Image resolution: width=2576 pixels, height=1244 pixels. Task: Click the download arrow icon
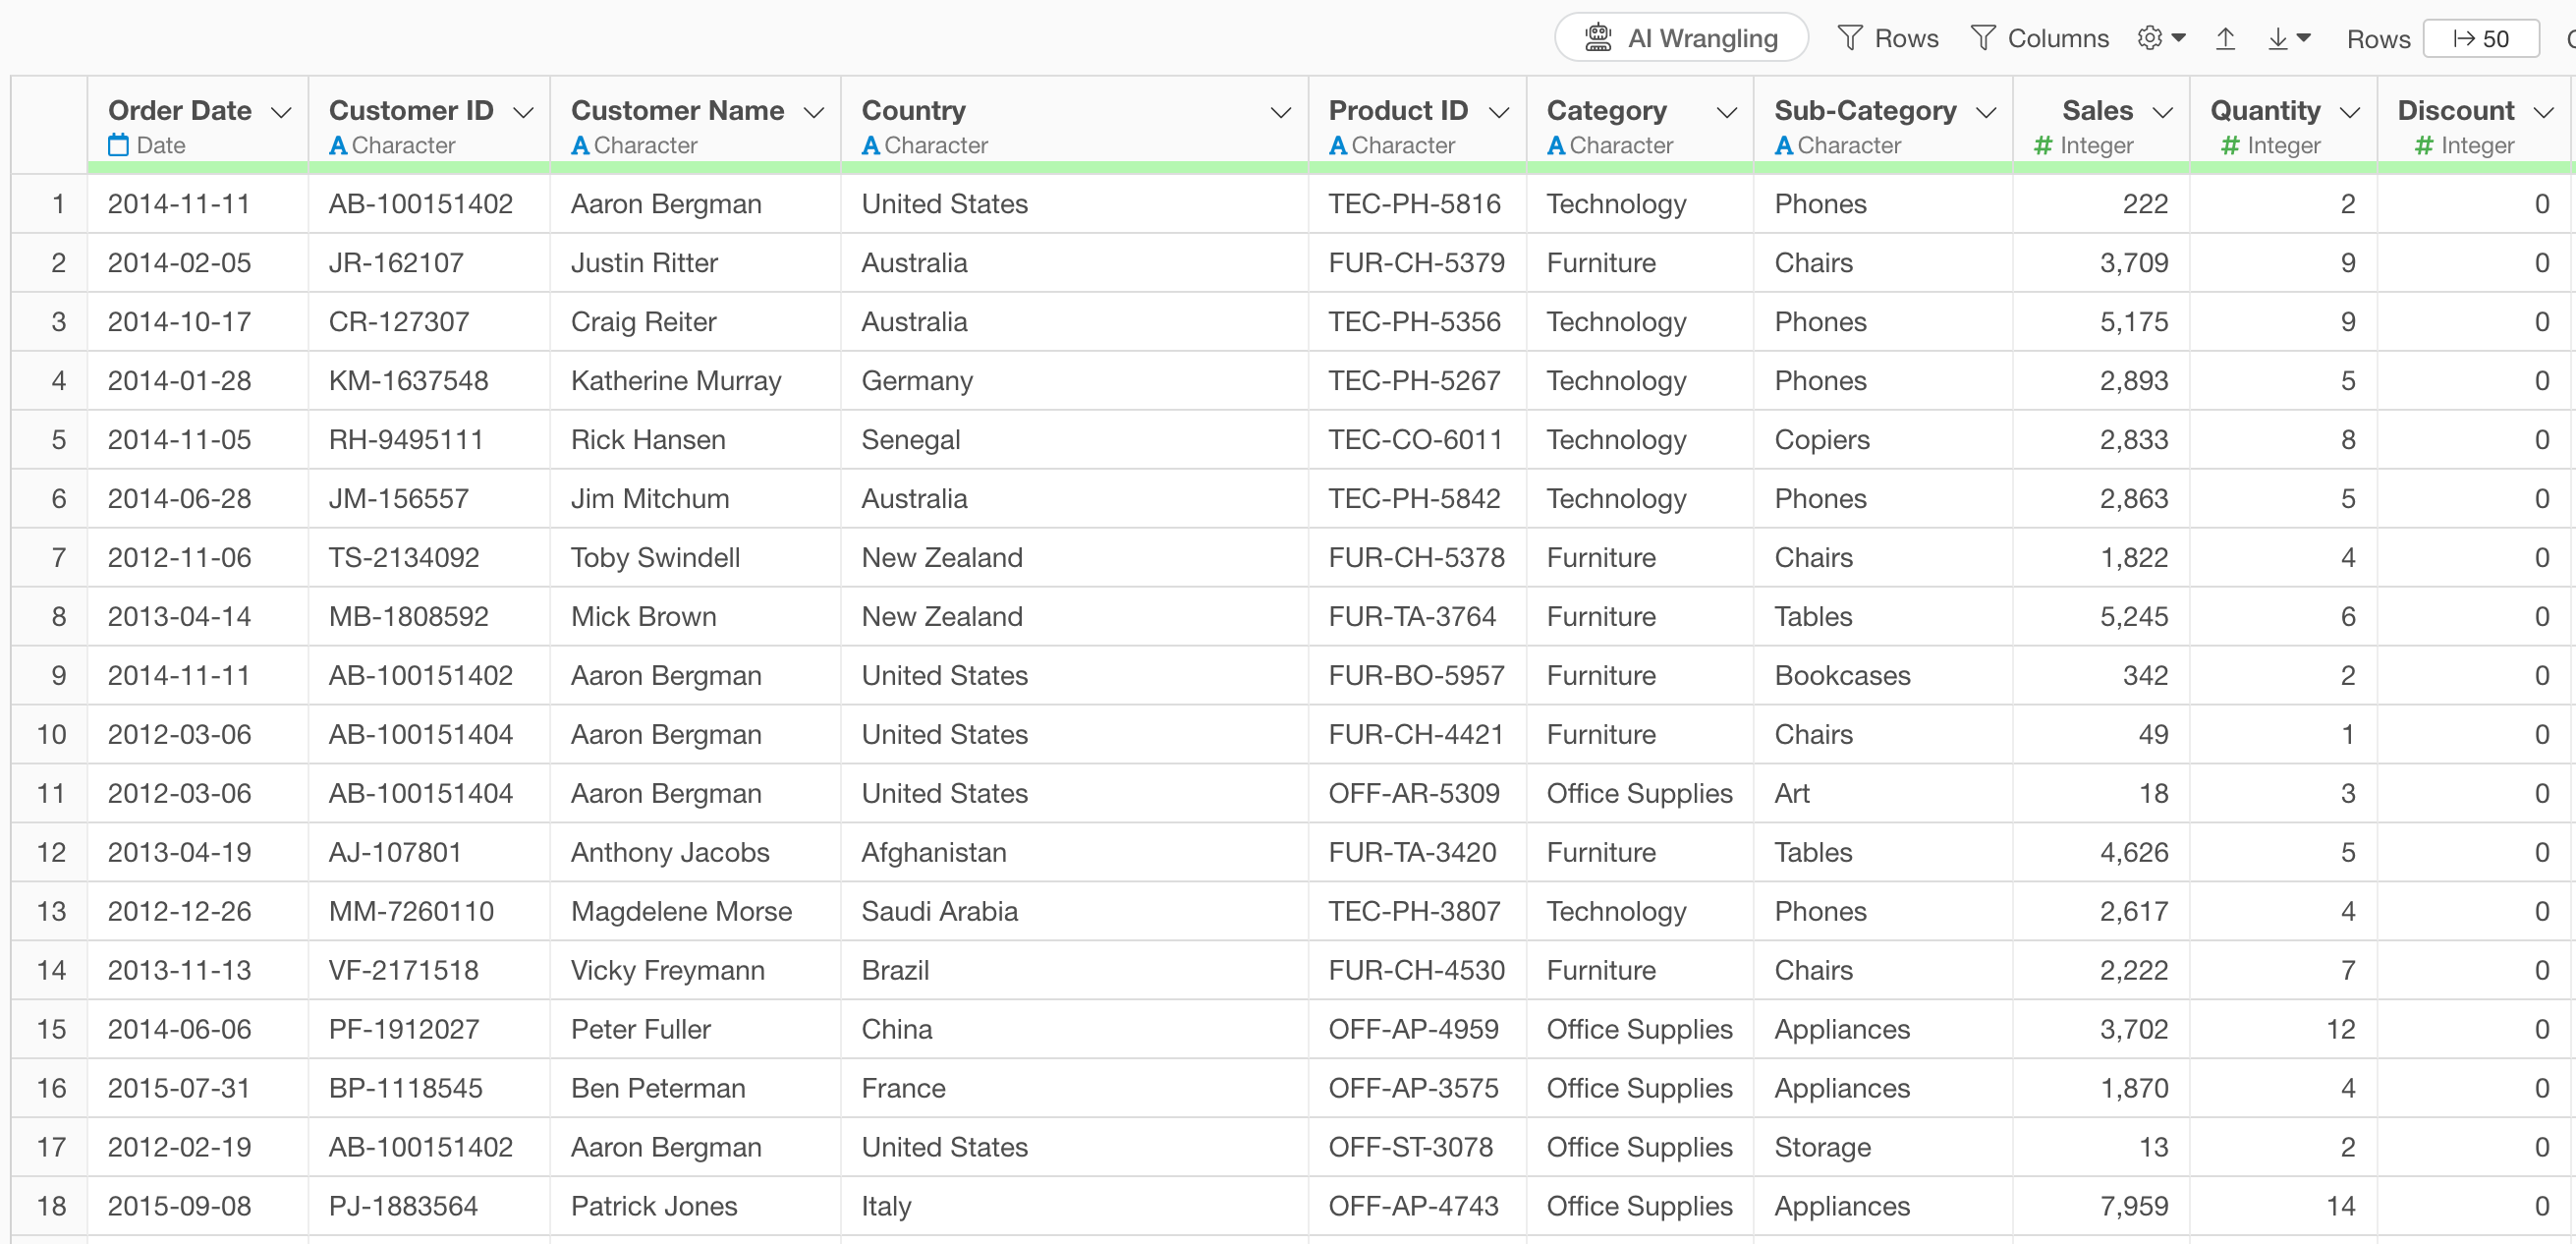2279,38
